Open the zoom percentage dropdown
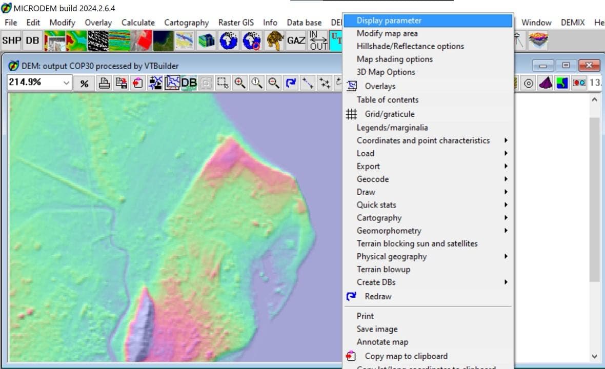The image size is (605, 369). tap(66, 83)
